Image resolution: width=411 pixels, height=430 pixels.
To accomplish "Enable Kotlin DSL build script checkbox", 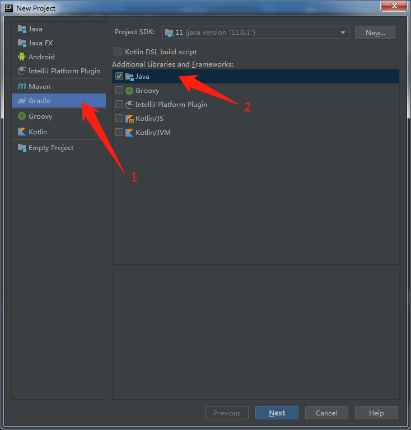I will tap(118, 52).
